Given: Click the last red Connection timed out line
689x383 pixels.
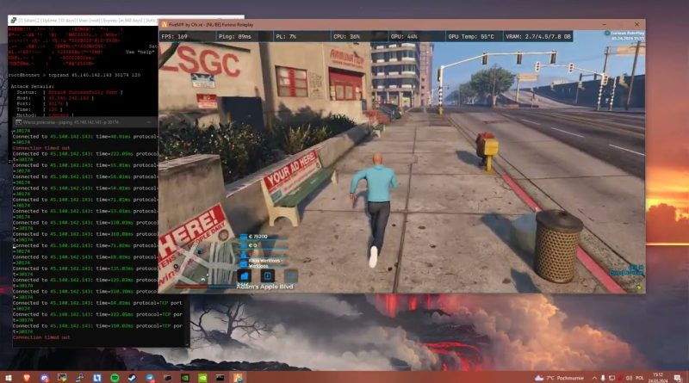Looking at the screenshot, I should coord(41,337).
